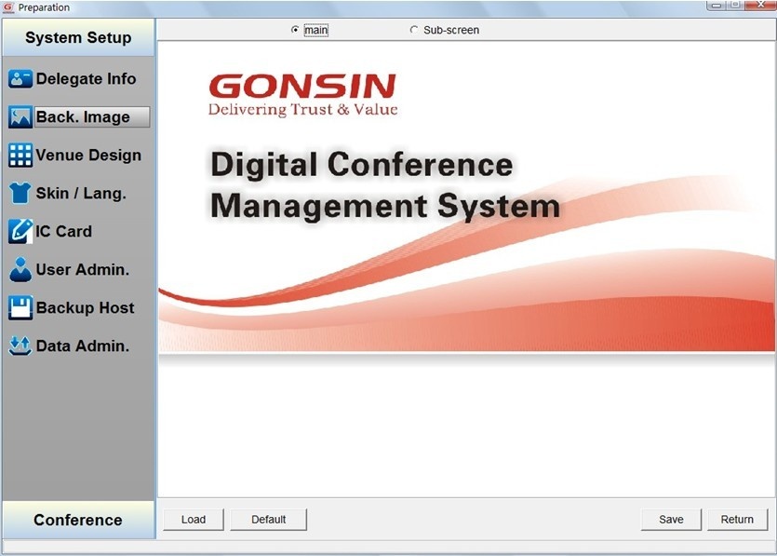Switch to the System Setup section

[x=78, y=37]
